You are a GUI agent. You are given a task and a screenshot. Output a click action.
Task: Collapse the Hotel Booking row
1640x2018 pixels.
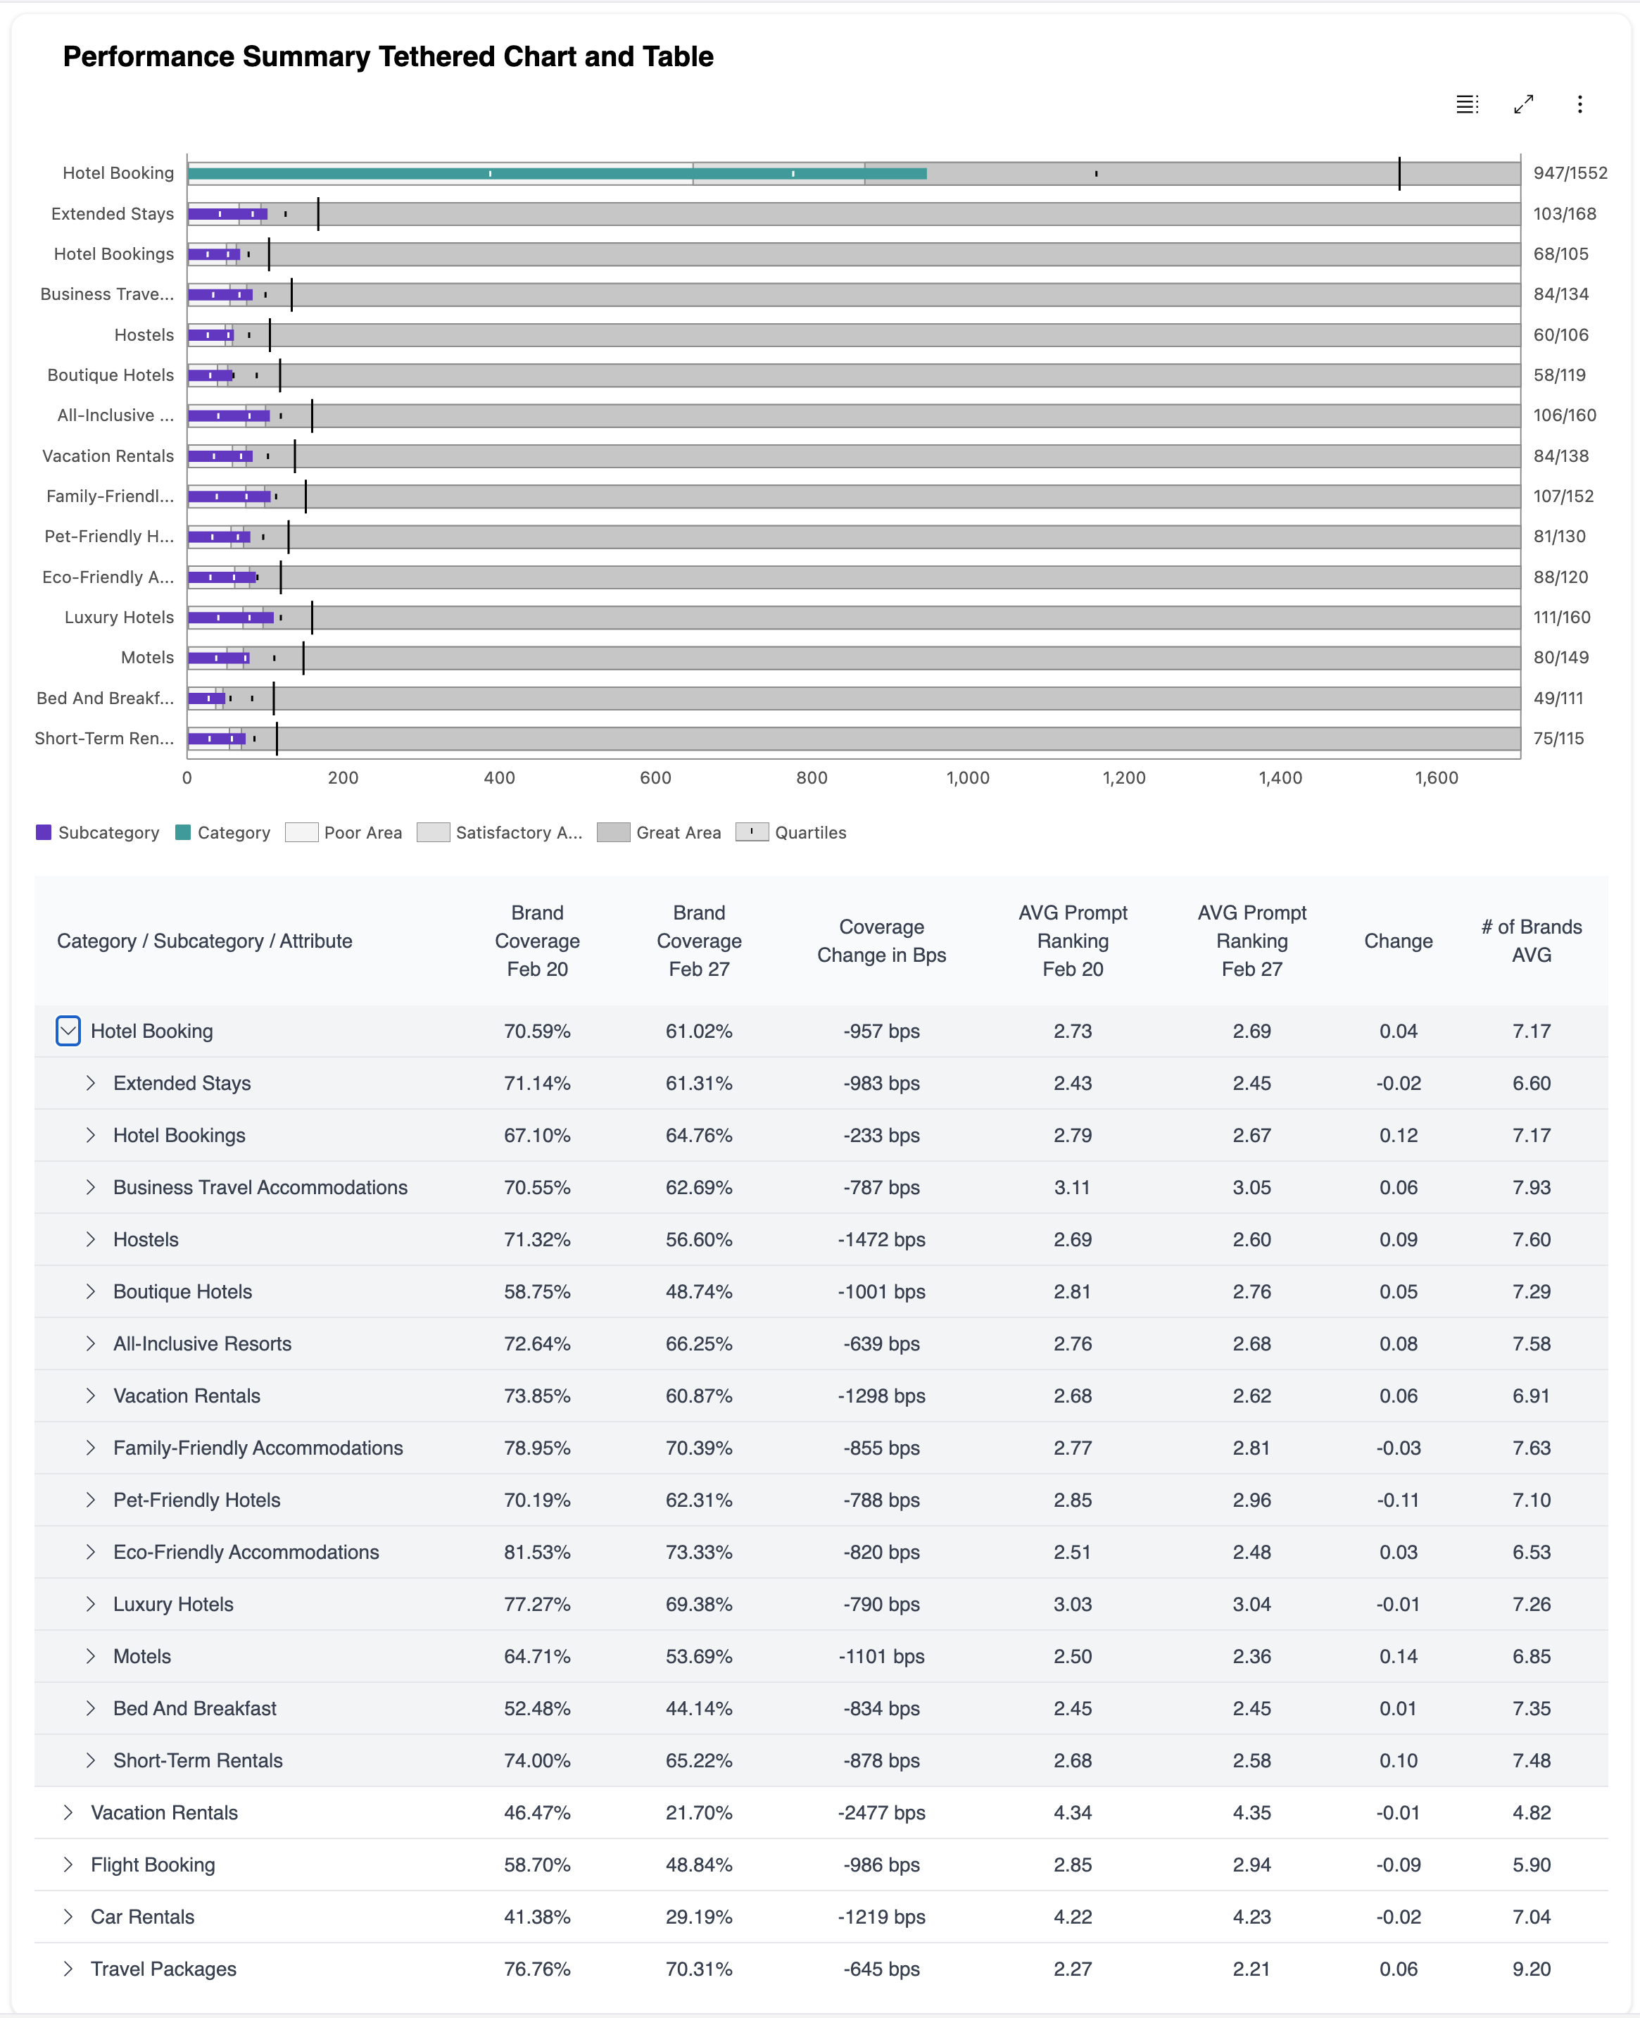[68, 1032]
